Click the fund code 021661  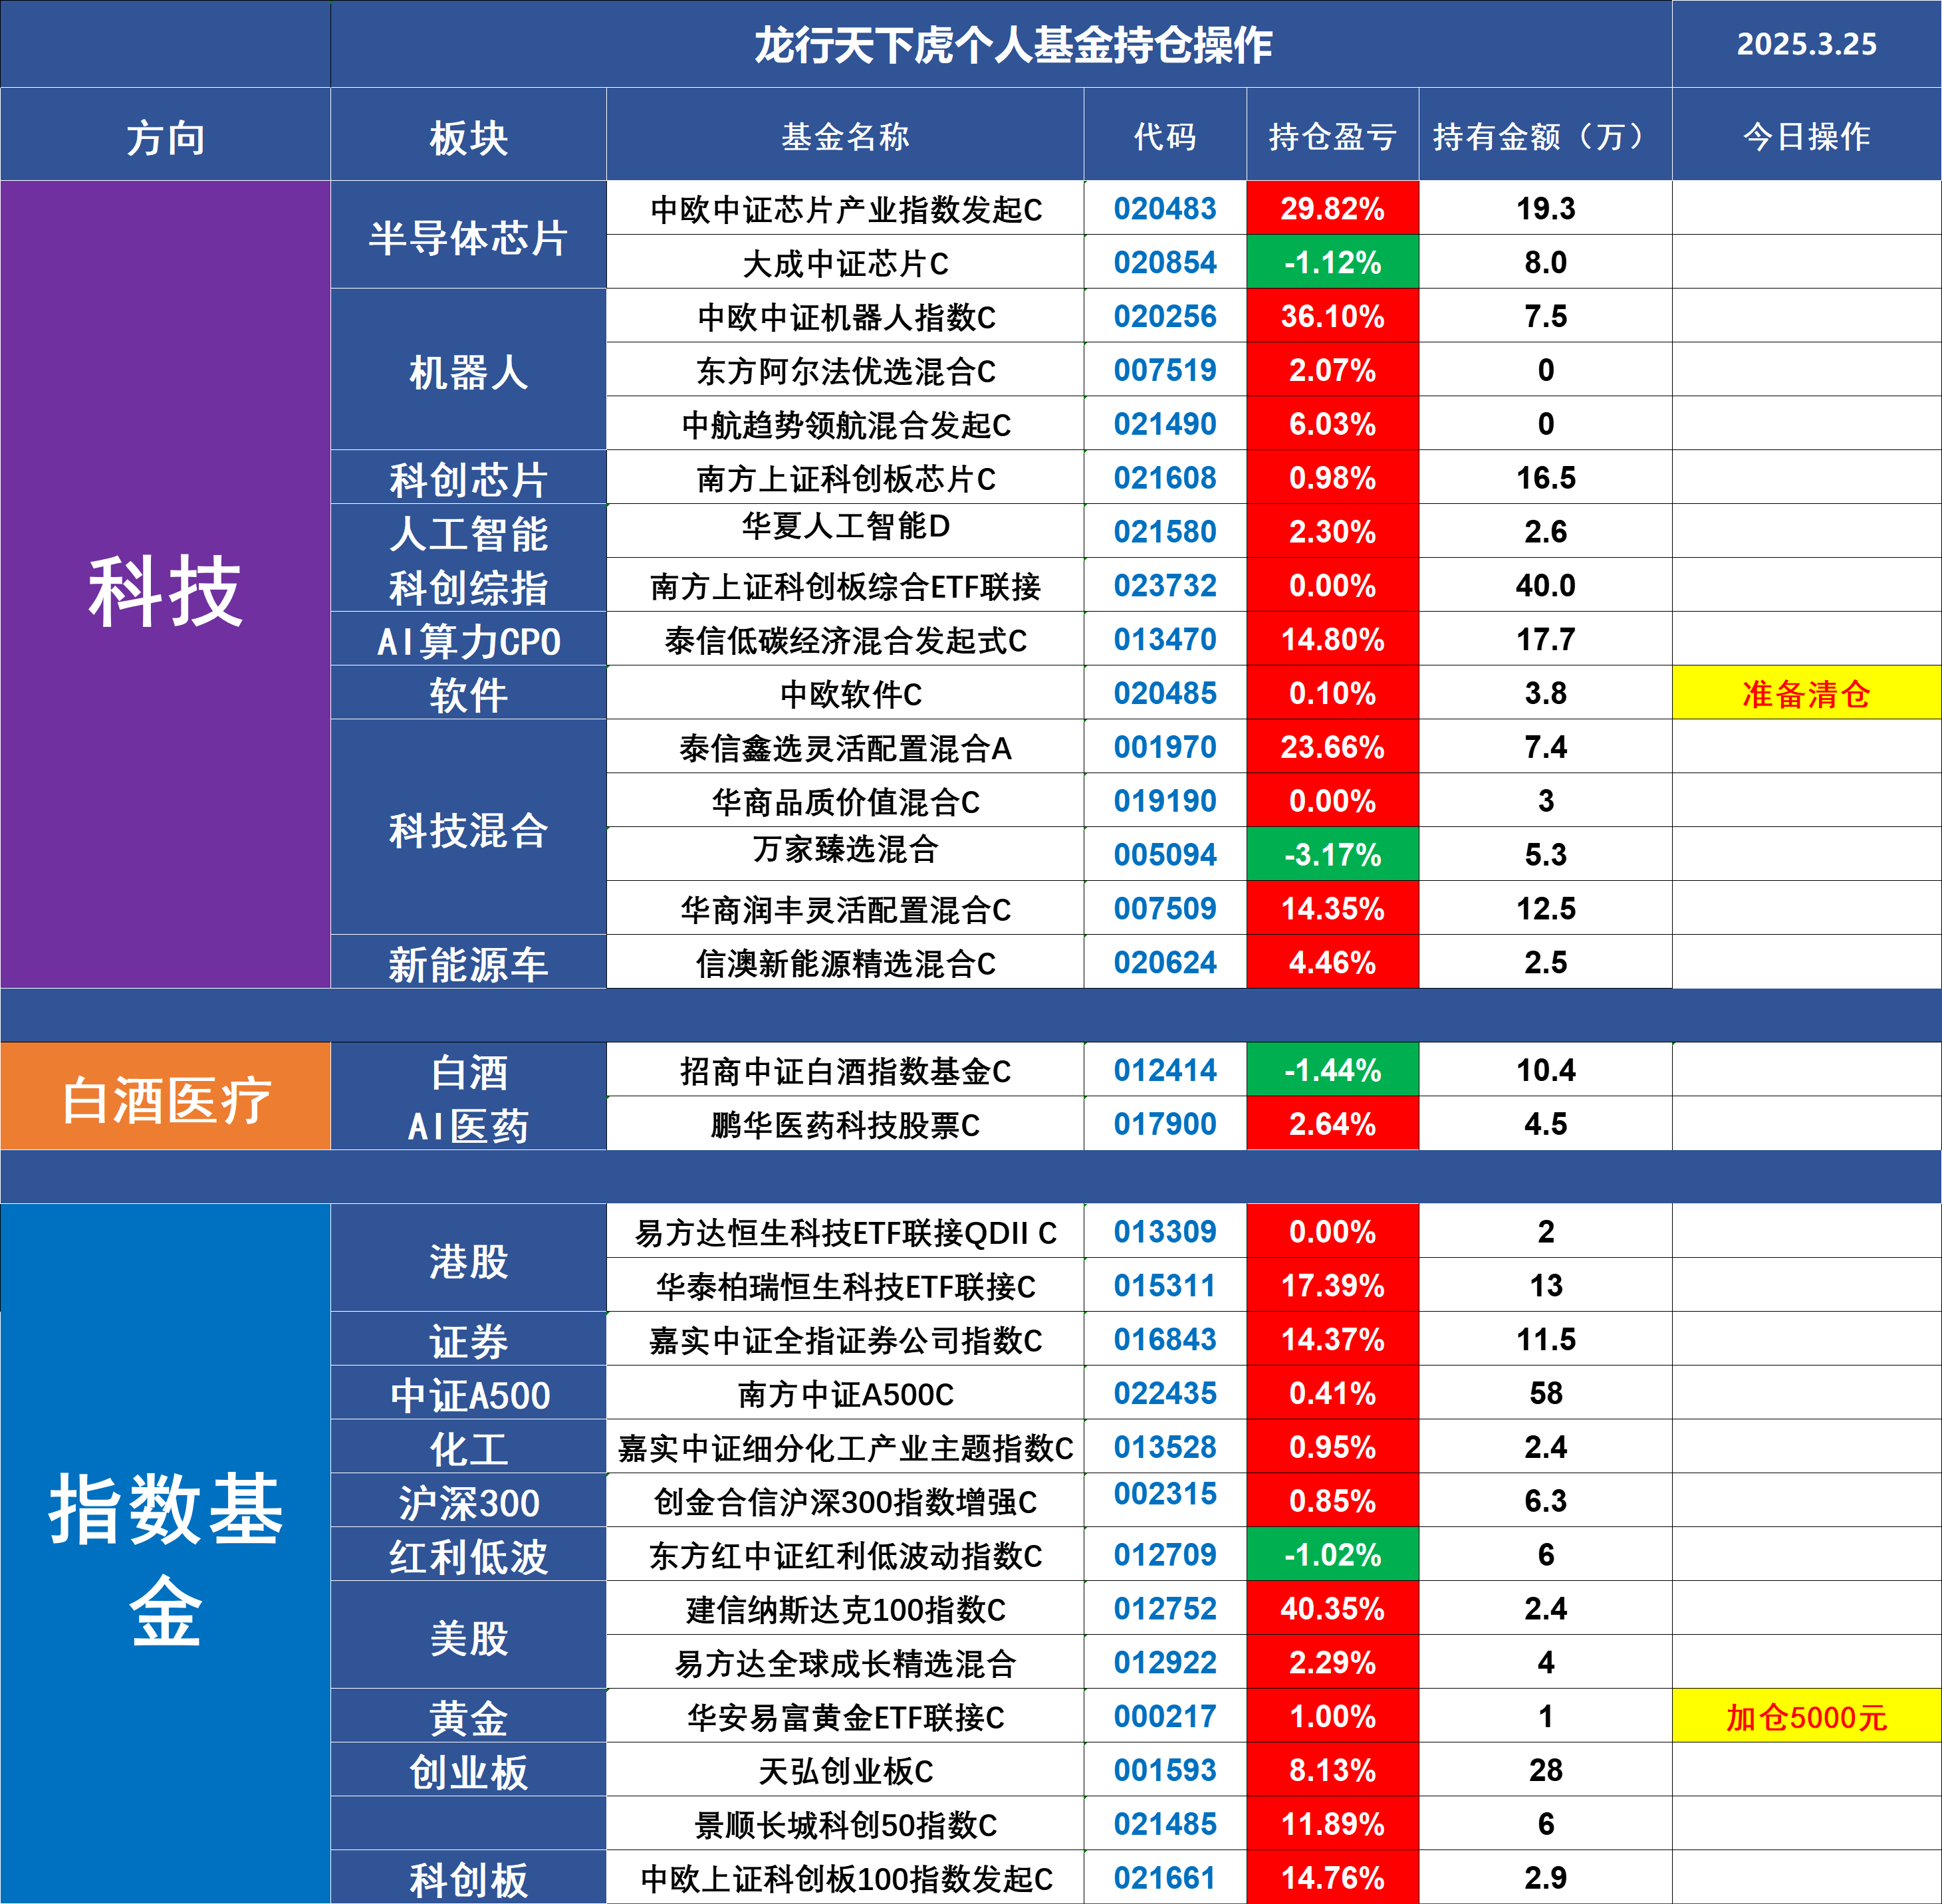tap(1165, 1878)
